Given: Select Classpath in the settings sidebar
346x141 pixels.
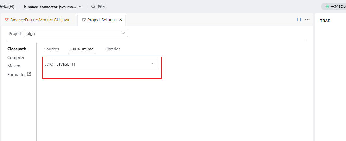Looking at the screenshot, I should (17, 49).
